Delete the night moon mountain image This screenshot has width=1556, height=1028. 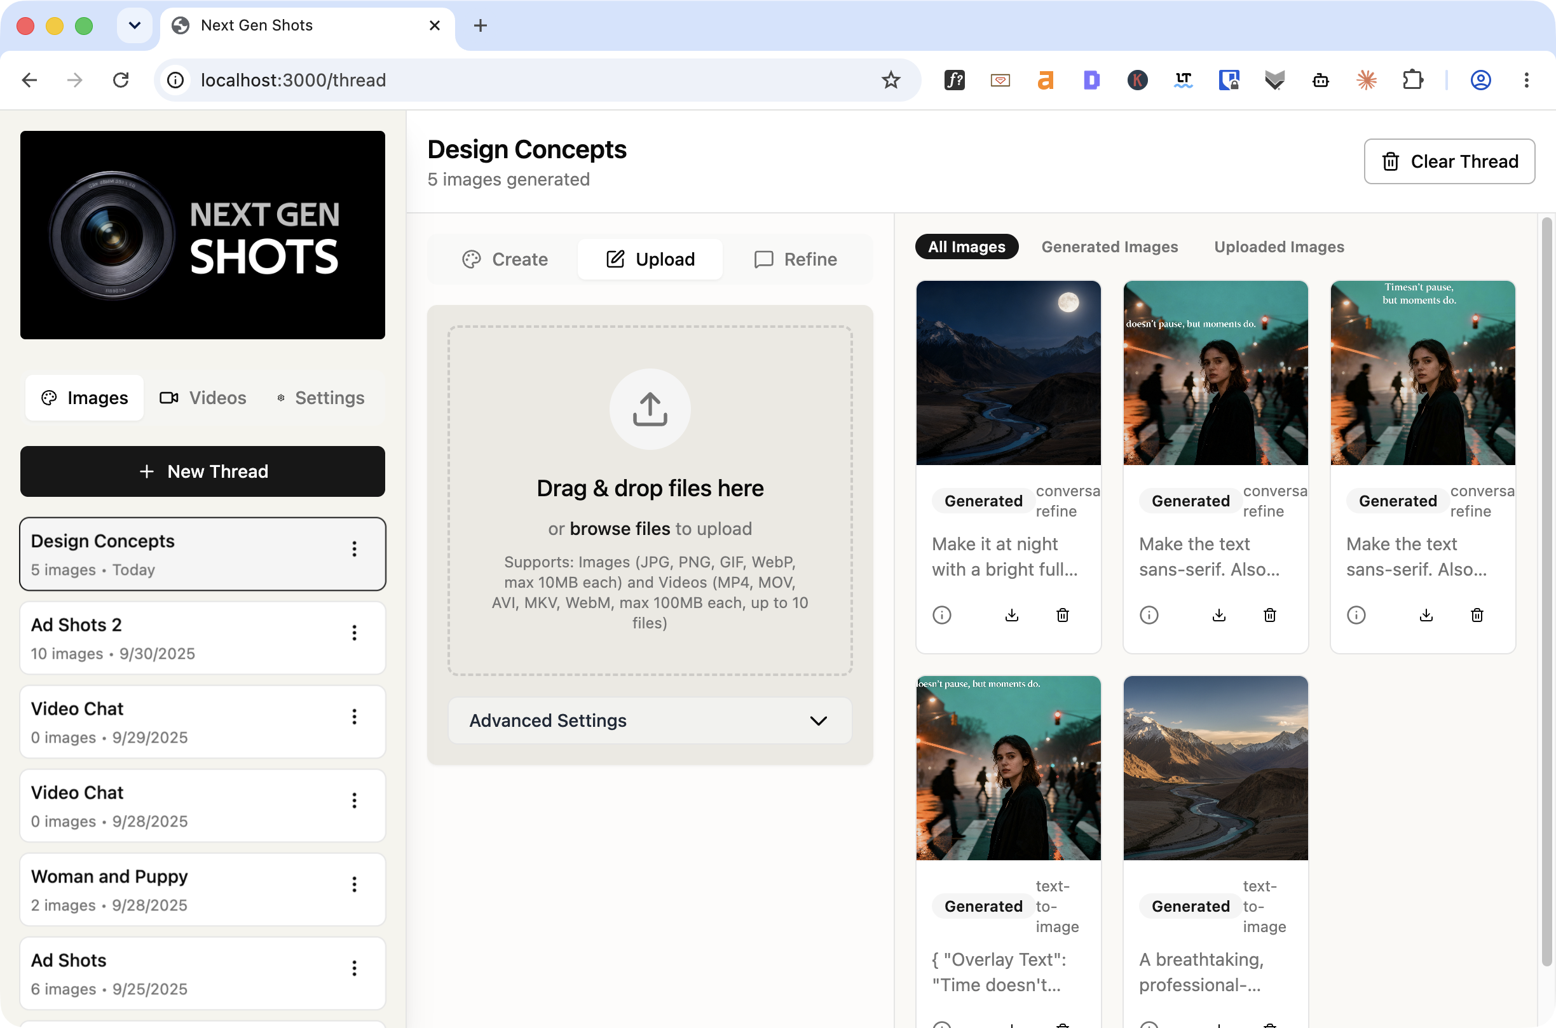1063,615
